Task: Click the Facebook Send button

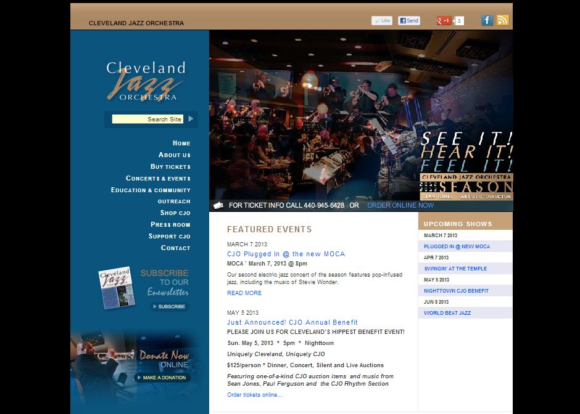Action: click(x=409, y=21)
